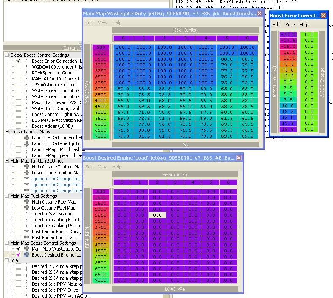This screenshot has width=333, height=298.
Task: Uncheck the Boost Error Correction checkbox
Action: 19,61
